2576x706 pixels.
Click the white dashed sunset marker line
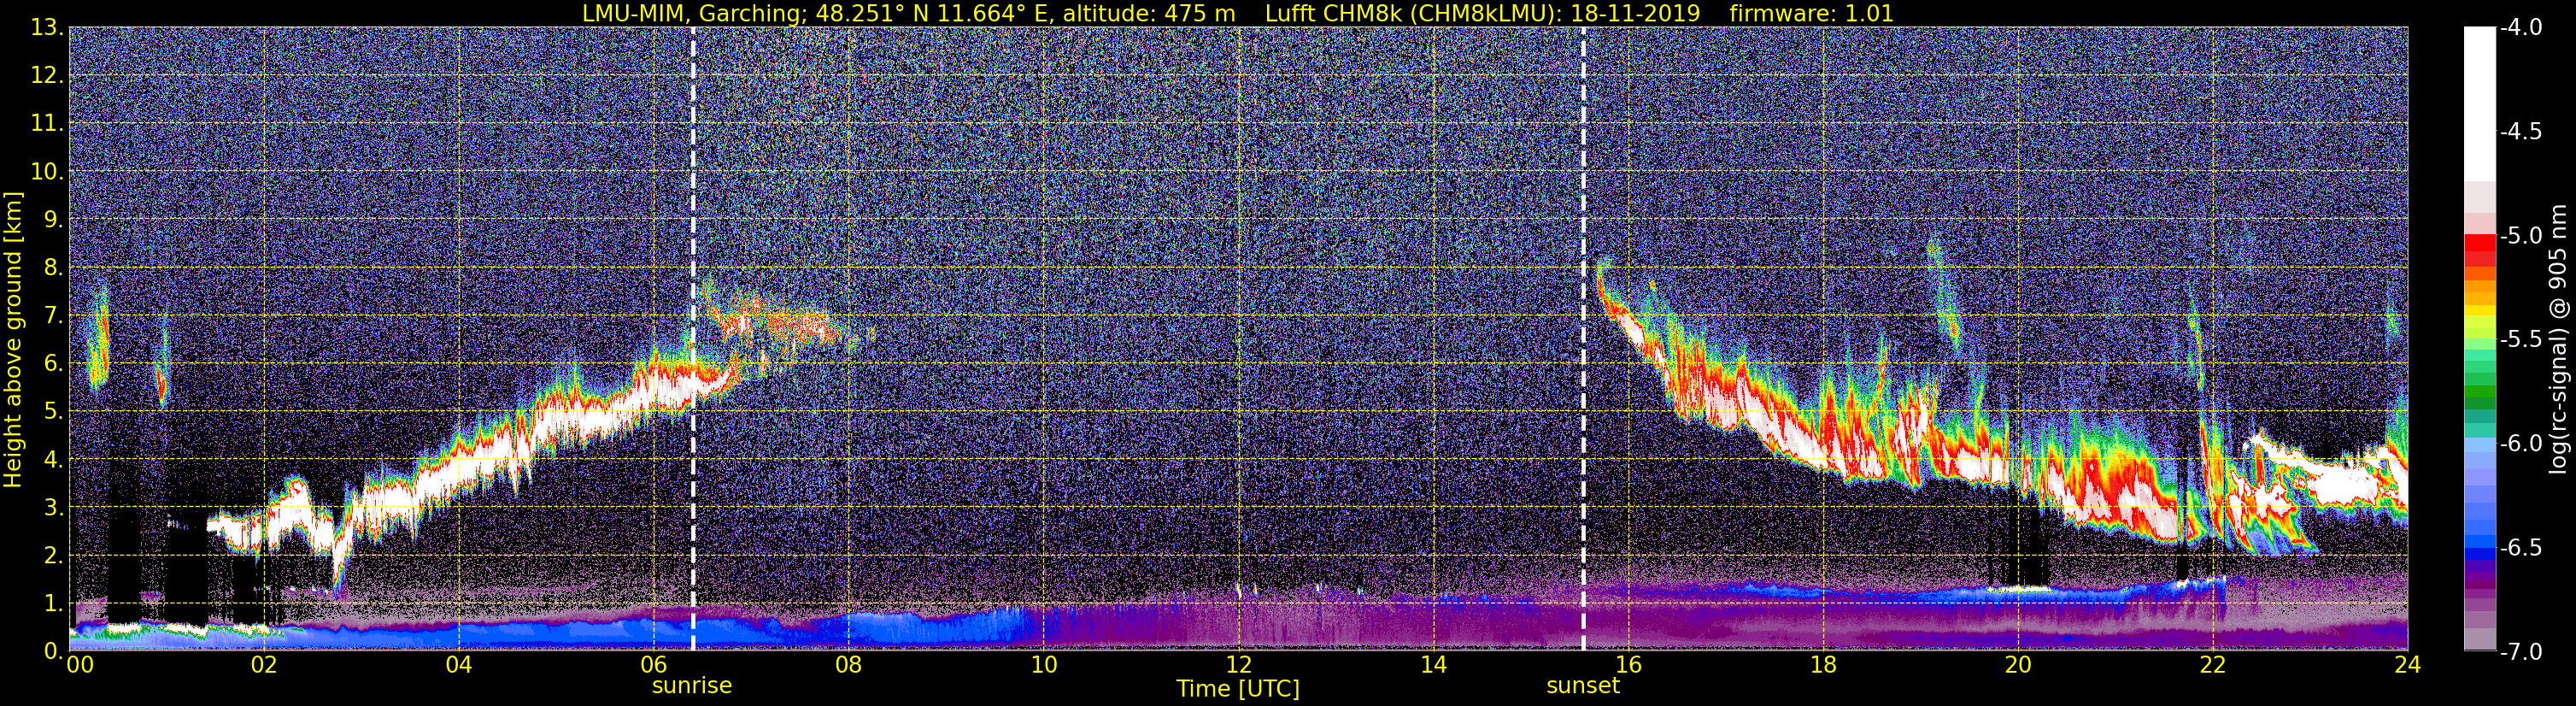tap(1583, 339)
